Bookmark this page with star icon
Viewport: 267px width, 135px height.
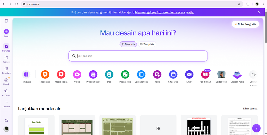point(239,4)
